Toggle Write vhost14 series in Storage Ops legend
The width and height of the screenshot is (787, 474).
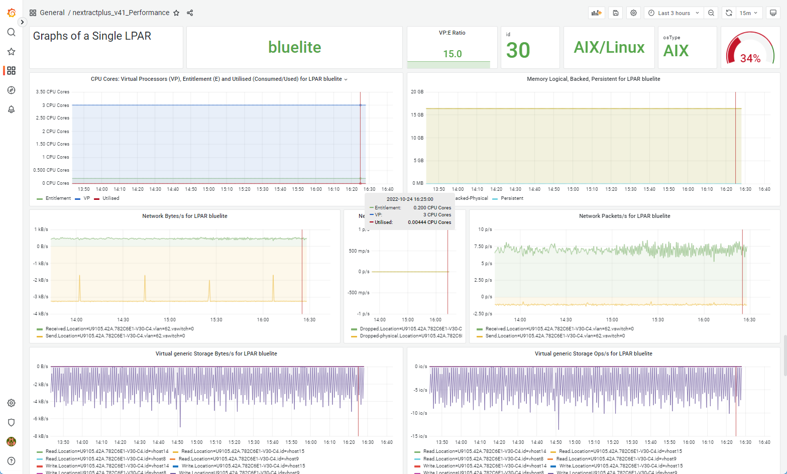point(485,466)
